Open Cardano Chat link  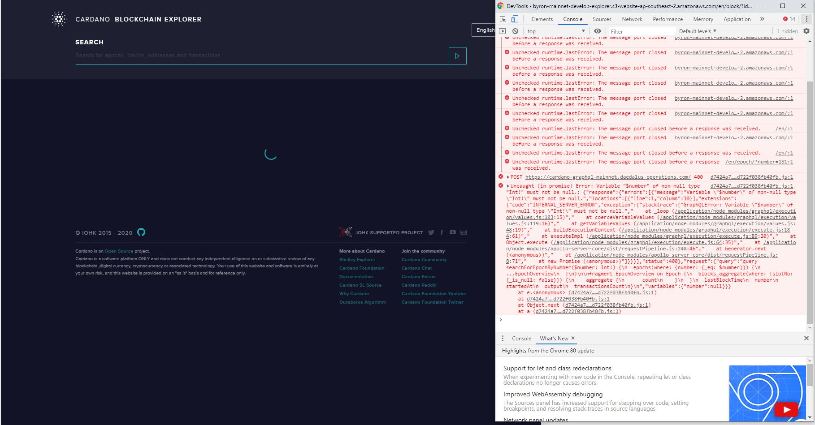coord(417,268)
